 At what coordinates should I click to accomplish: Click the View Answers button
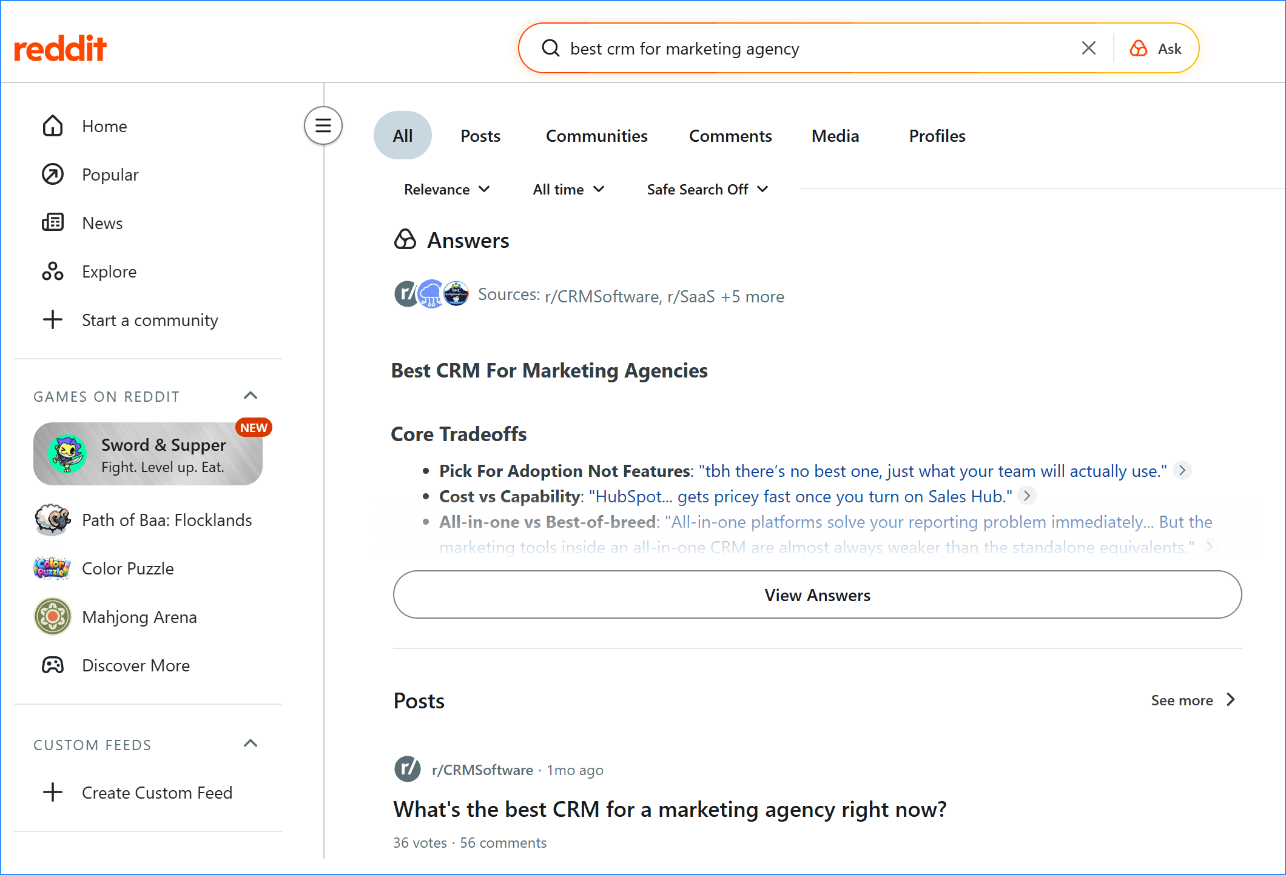[x=817, y=594]
